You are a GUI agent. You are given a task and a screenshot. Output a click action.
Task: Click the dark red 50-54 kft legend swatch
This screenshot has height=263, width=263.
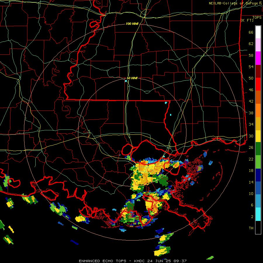[258, 72]
